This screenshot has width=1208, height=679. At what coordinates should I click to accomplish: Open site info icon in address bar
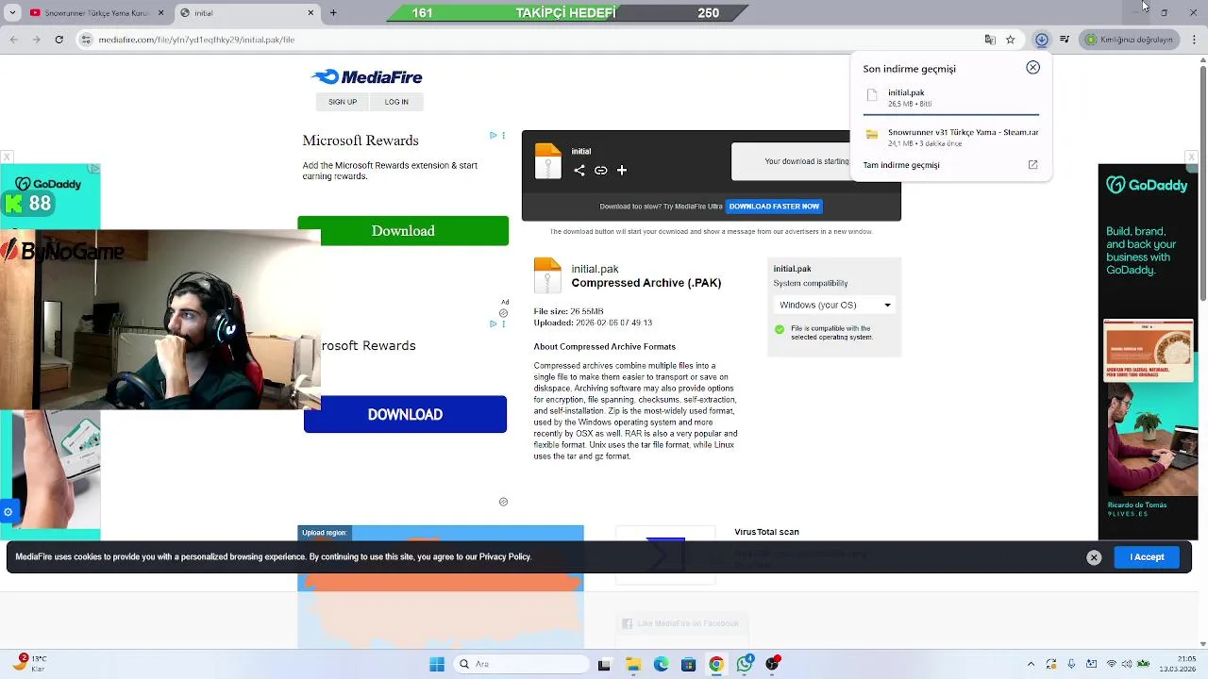coord(86,40)
